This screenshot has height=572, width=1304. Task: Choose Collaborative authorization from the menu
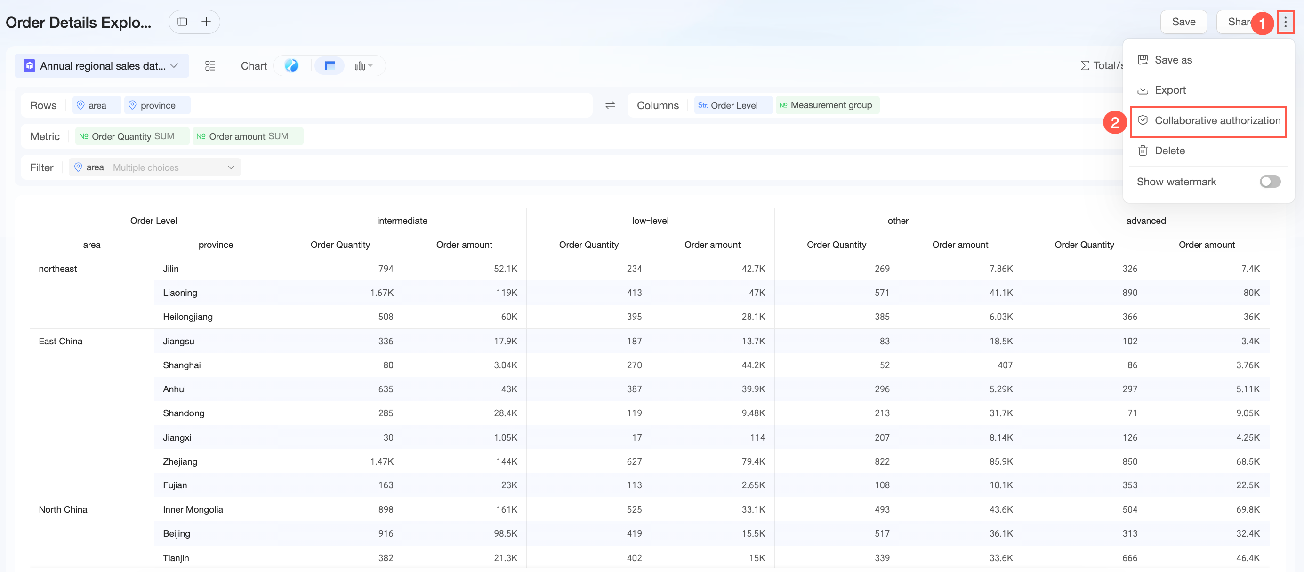click(1208, 121)
